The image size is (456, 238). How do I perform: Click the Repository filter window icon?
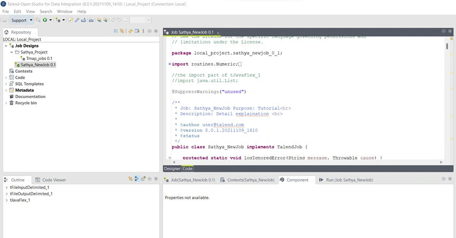pyautogui.click(x=137, y=31)
